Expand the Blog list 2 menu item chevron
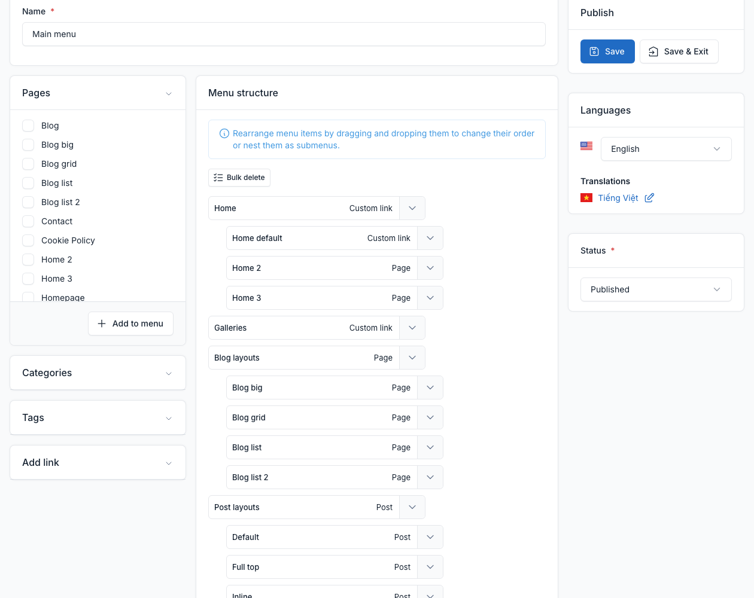 point(430,477)
